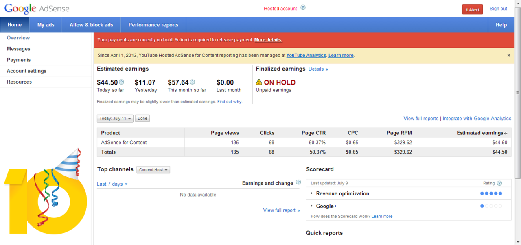Click the page vertical scrollbar

tap(518, 93)
